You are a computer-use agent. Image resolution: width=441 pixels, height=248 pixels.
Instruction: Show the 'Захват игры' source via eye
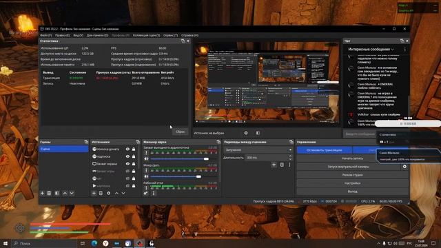coord(127,172)
